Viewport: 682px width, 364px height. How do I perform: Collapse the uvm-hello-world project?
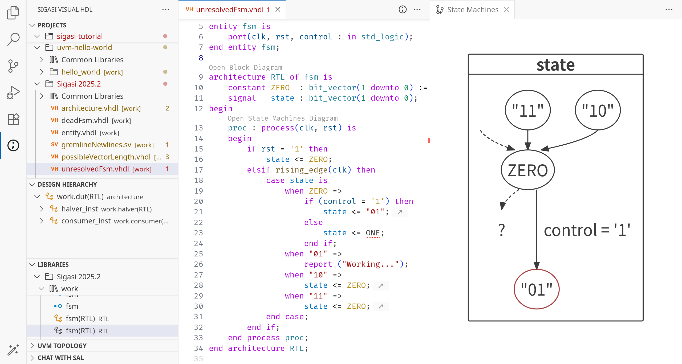click(x=37, y=47)
